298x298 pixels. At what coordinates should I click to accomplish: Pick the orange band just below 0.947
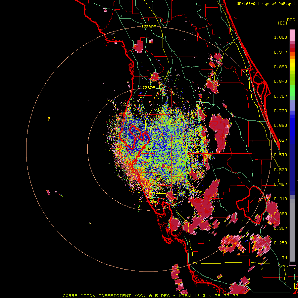292,54
